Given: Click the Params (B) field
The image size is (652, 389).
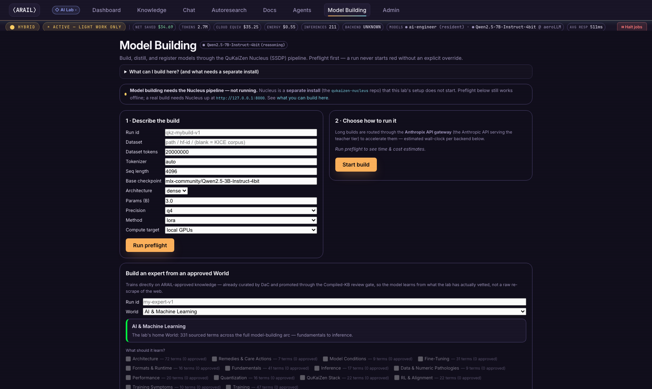Looking at the screenshot, I should coord(241,201).
